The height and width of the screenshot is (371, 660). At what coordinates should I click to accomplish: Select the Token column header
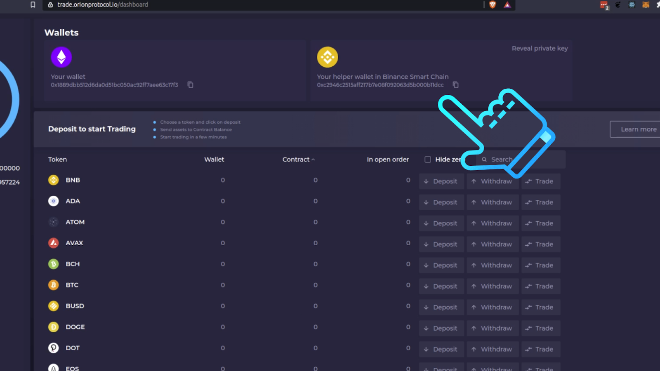(57, 160)
